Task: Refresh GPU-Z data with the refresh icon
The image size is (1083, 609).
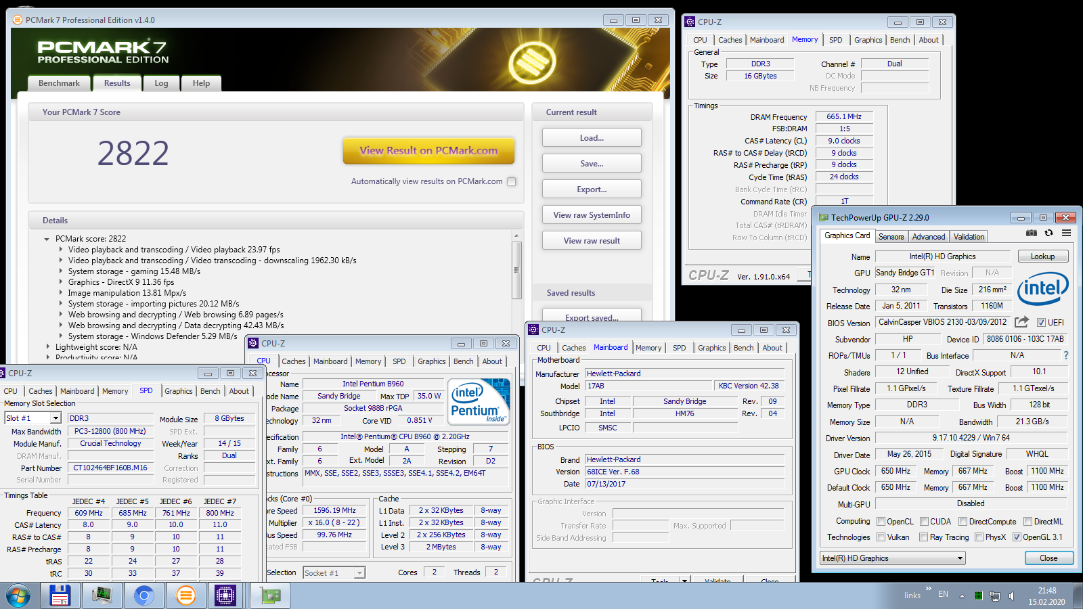Action: [1048, 233]
